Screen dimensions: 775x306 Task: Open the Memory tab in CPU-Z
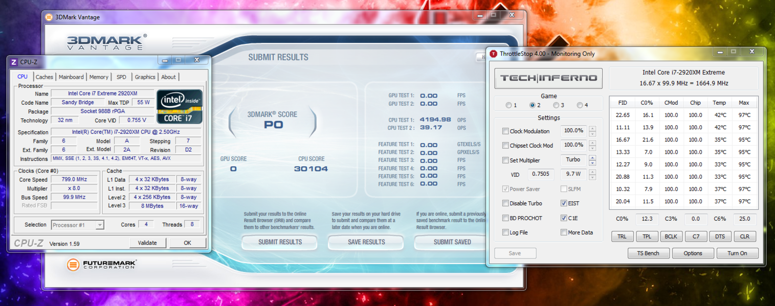[x=99, y=77]
